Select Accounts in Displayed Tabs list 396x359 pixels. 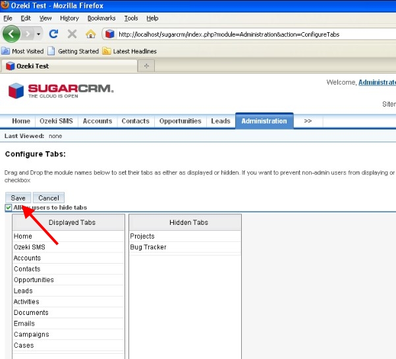click(x=69, y=258)
